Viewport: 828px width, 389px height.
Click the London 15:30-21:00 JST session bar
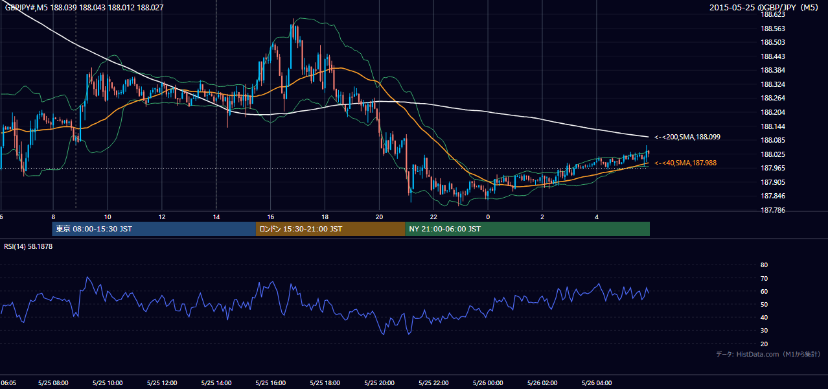click(x=330, y=229)
